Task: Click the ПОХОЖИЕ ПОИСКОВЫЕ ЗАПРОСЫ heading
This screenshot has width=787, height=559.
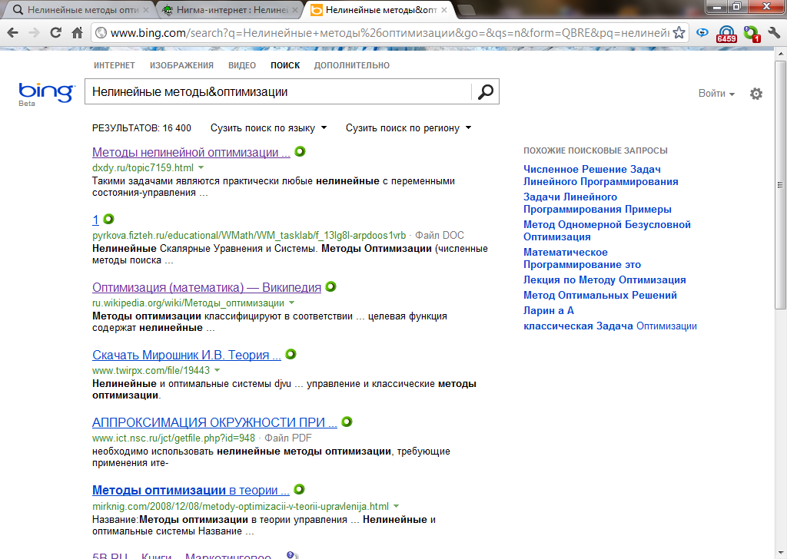Action: [596, 150]
